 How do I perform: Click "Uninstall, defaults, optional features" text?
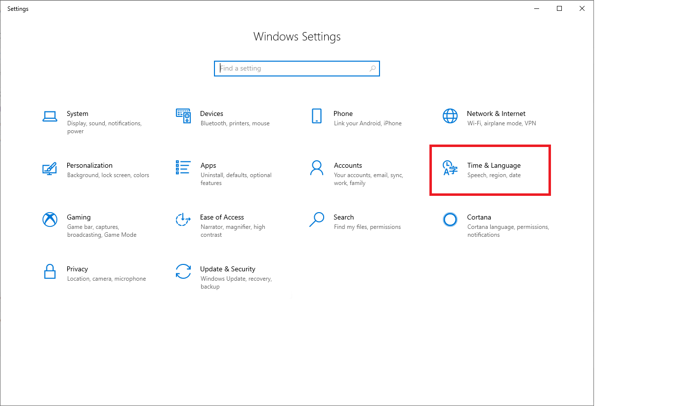pos(236,179)
